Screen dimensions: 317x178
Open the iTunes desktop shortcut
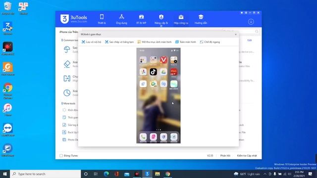8,110
